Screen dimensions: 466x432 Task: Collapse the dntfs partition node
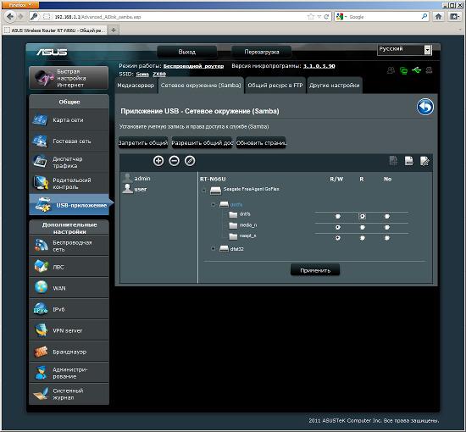tap(213, 204)
